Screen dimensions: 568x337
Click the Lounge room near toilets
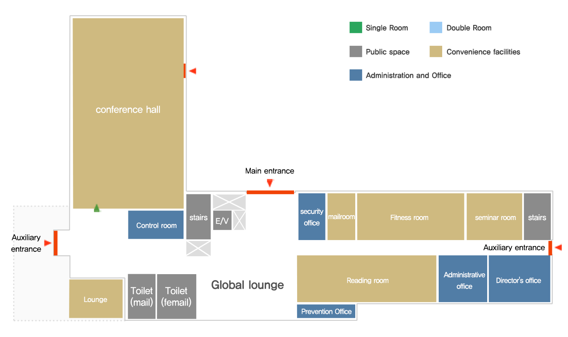[96, 299]
